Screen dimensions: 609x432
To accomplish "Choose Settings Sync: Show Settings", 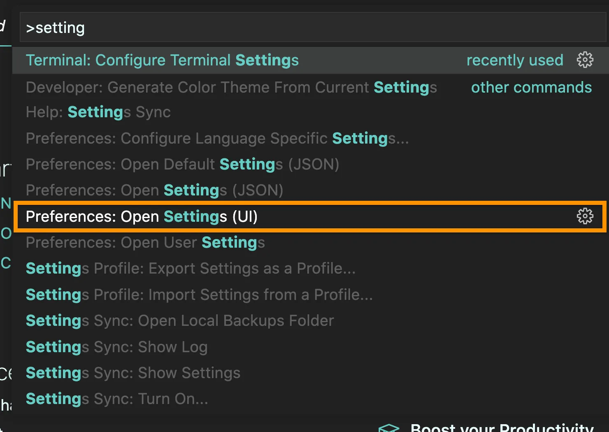I will [x=133, y=373].
